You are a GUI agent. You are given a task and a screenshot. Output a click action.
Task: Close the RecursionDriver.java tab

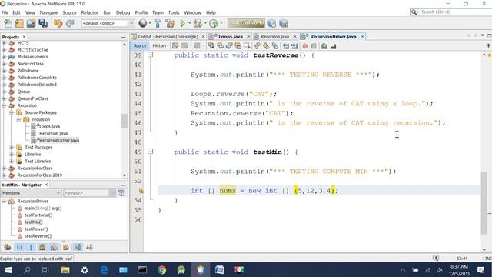click(362, 37)
